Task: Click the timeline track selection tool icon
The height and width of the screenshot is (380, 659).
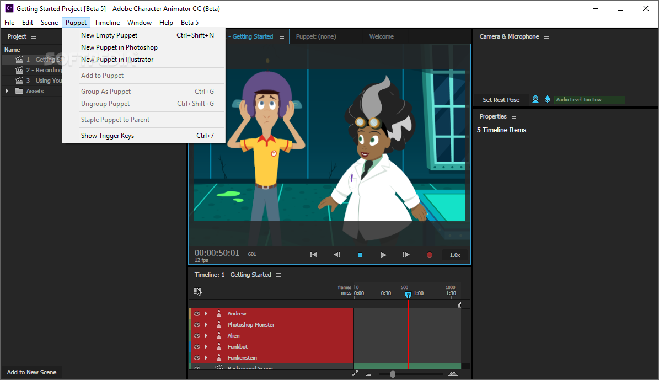Action: tap(197, 291)
